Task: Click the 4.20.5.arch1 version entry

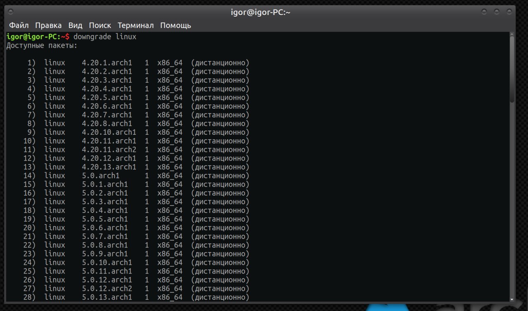Action: pos(107,98)
